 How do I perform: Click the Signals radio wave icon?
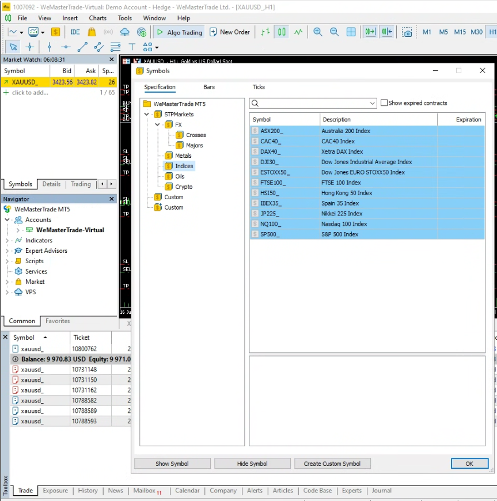pyautogui.click(x=108, y=32)
